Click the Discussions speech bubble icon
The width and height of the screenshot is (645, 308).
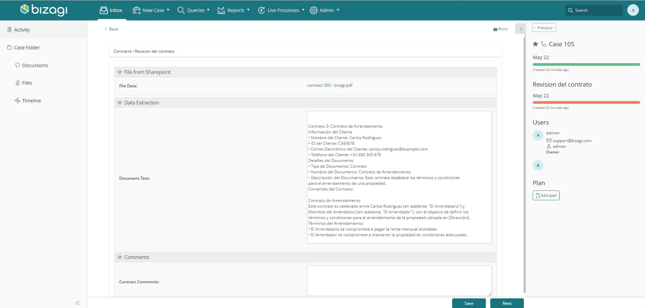[17, 65]
